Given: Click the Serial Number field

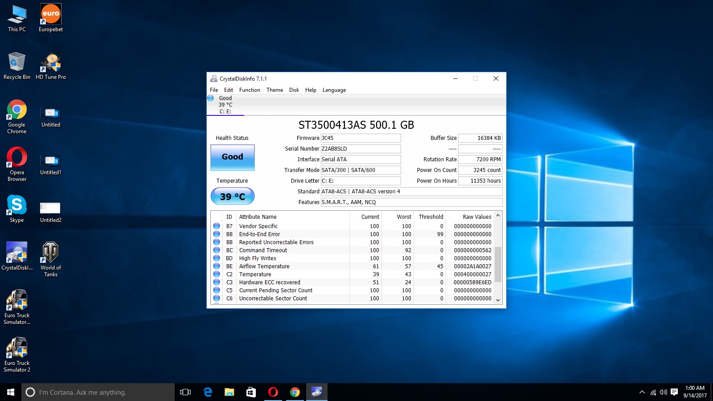Looking at the screenshot, I should (361, 149).
